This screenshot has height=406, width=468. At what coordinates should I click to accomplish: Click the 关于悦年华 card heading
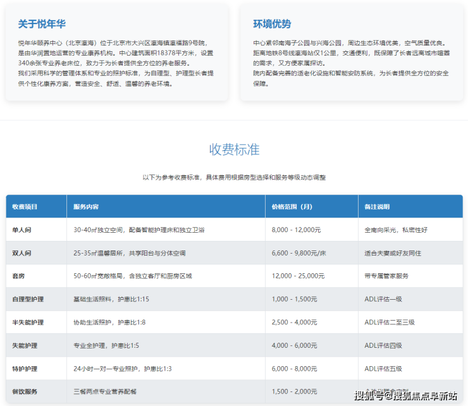click(x=40, y=24)
